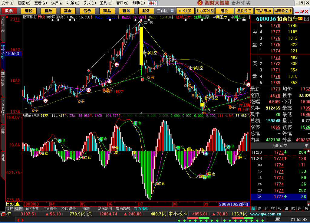Close the stock quote side panel
The width and height of the screenshot is (310, 223).
pos(306,19)
